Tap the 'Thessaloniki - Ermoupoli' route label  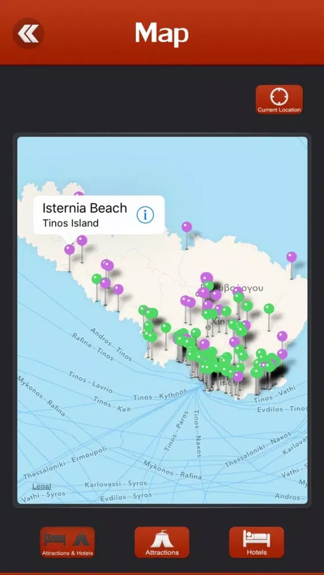[65, 463]
